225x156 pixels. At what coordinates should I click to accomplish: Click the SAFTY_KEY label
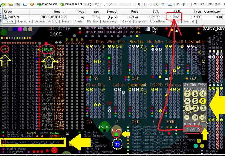pos(214,29)
